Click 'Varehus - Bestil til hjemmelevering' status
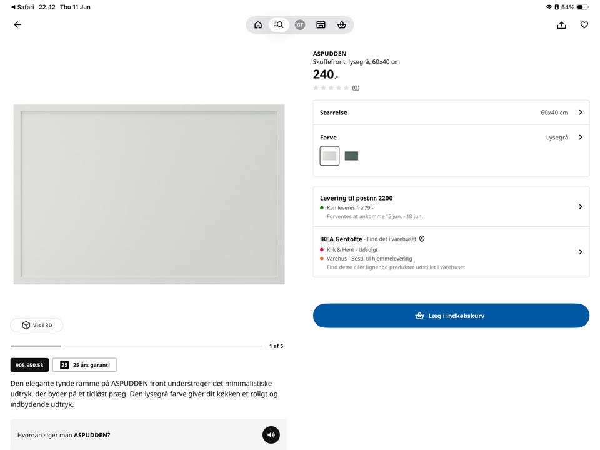Image resolution: width=600 pixels, height=450 pixels. point(369,259)
